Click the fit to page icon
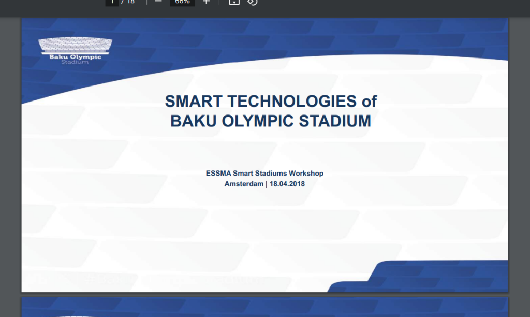The height and width of the screenshot is (317, 530). [x=234, y=2]
